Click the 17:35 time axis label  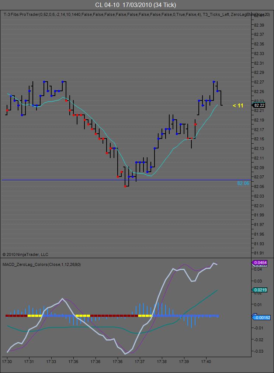coord(73,362)
